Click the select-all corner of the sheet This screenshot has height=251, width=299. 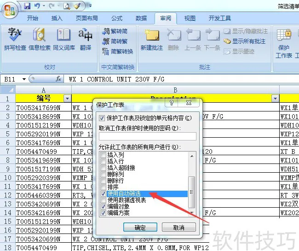coord(8,90)
